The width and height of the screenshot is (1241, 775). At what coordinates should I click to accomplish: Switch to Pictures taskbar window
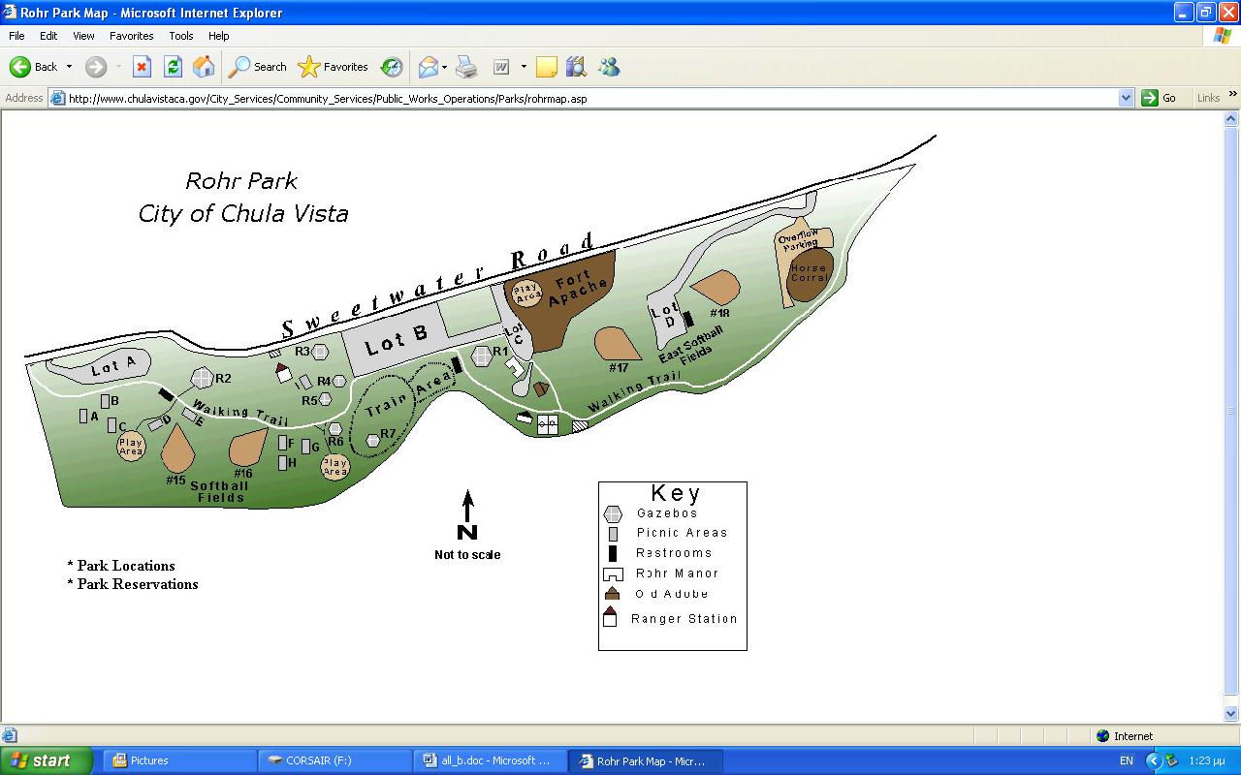click(x=181, y=760)
